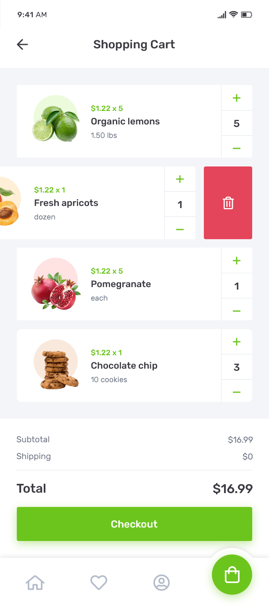Tap the quantity field showing 5
269x607 pixels.
[237, 123]
